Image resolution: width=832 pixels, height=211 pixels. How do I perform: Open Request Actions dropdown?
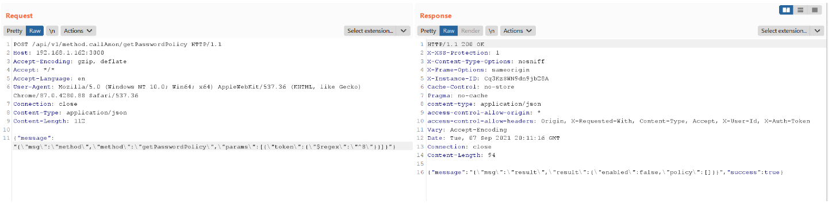click(78, 31)
